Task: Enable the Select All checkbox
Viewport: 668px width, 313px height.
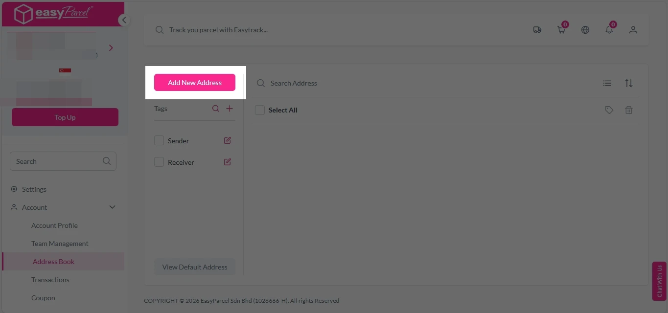Action: coord(259,110)
